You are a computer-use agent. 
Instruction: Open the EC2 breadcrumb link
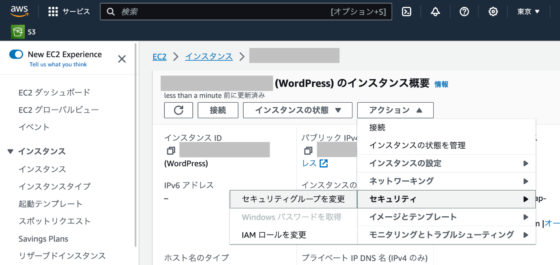pos(160,57)
